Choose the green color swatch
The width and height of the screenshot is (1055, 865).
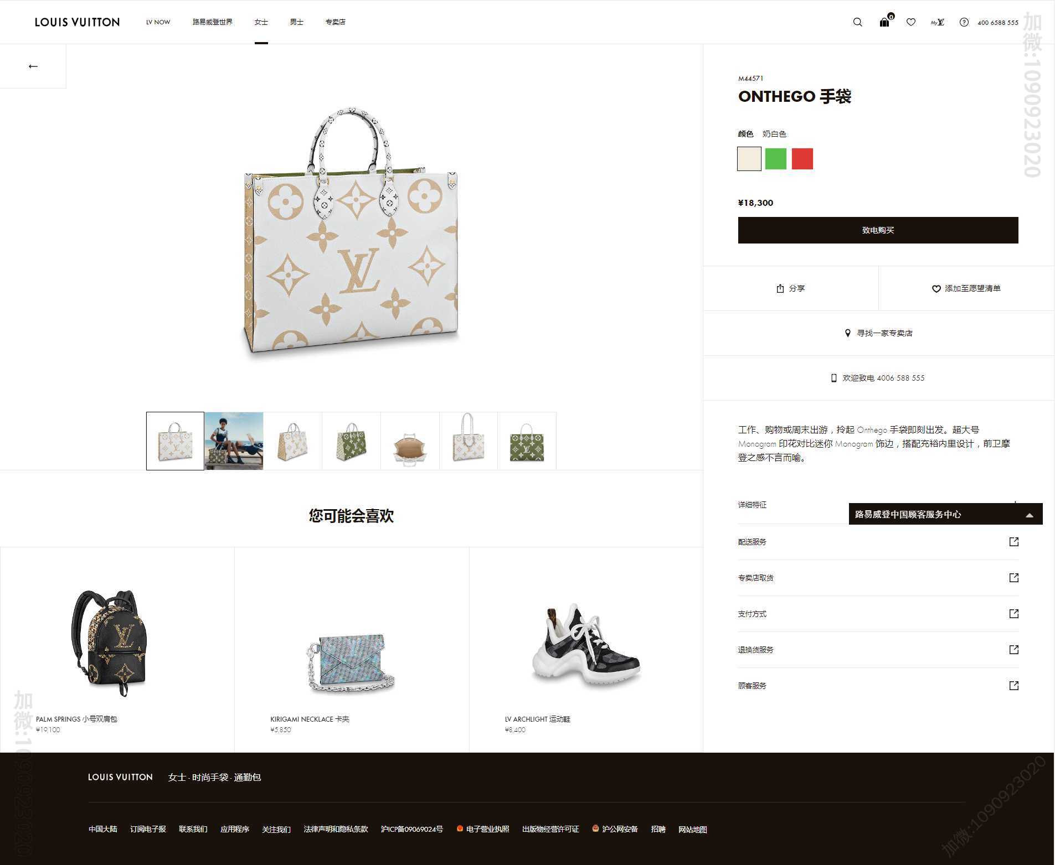[775, 158]
